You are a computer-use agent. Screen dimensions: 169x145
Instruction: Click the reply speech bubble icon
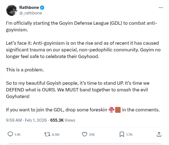point(10,134)
